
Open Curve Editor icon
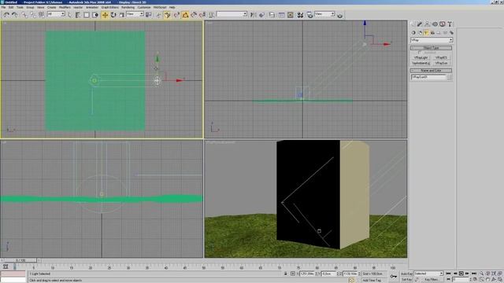point(282,15)
